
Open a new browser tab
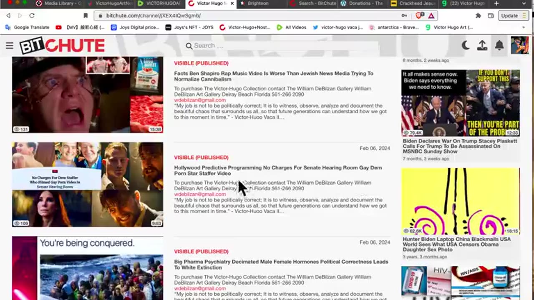[496, 3]
